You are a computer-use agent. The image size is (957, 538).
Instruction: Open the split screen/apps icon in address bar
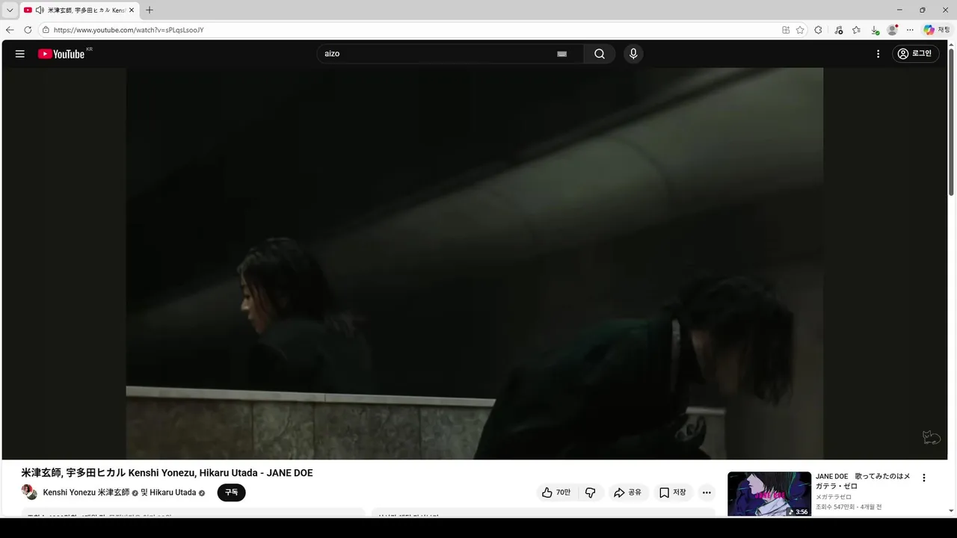[786, 30]
